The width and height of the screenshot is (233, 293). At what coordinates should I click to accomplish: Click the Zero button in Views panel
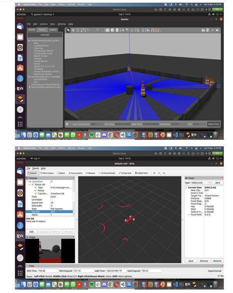click(217, 183)
